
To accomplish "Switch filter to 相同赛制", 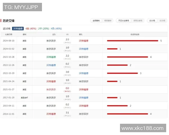I will coord(108,21).
